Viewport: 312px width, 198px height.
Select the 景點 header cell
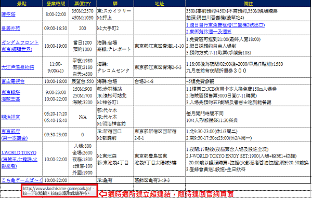(x=21, y=4)
